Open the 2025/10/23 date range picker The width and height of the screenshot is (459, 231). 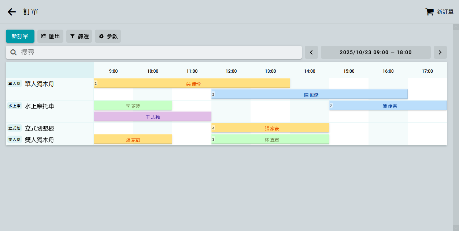[375, 52]
